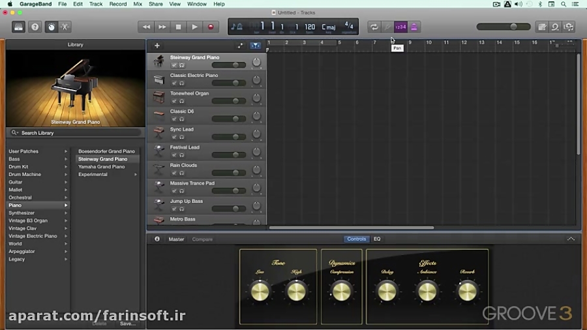Screen dimensions: 587x330
Task: Click the Stop transport button
Action: [178, 27]
